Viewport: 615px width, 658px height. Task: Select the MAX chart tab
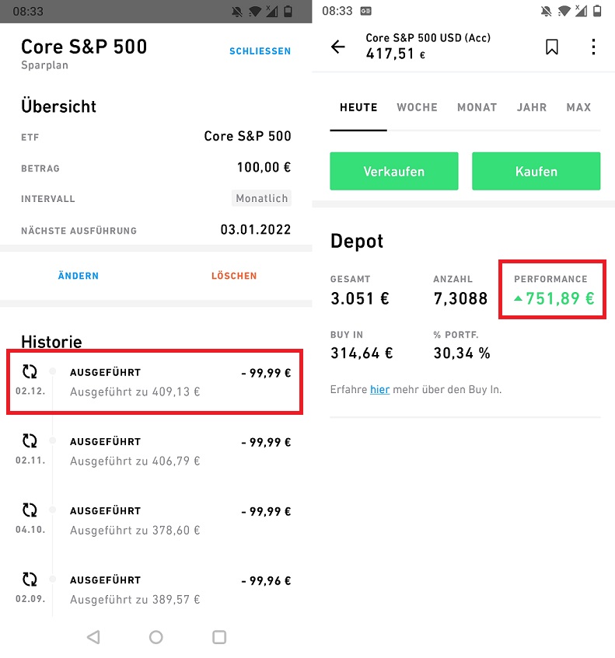(578, 107)
